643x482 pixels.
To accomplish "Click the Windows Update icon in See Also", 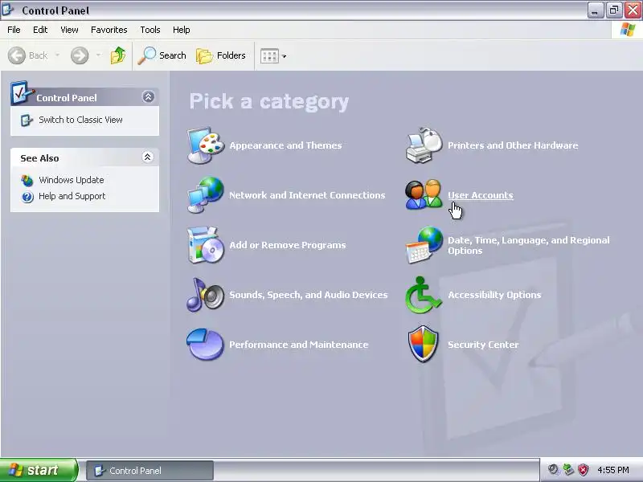I will pos(27,180).
